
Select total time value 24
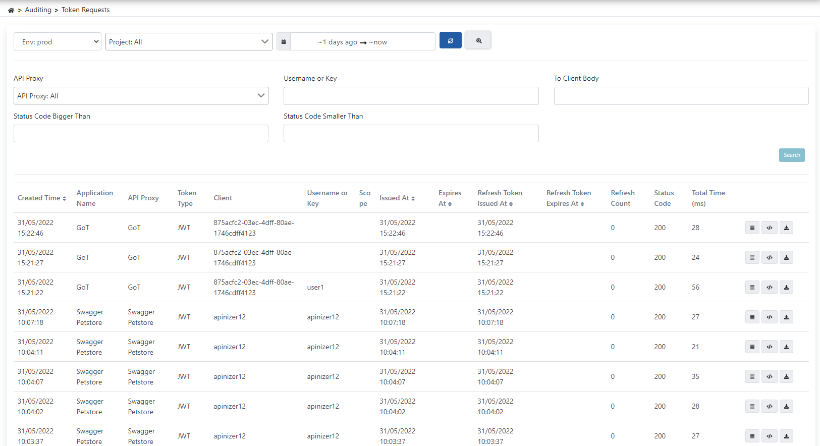coord(695,257)
